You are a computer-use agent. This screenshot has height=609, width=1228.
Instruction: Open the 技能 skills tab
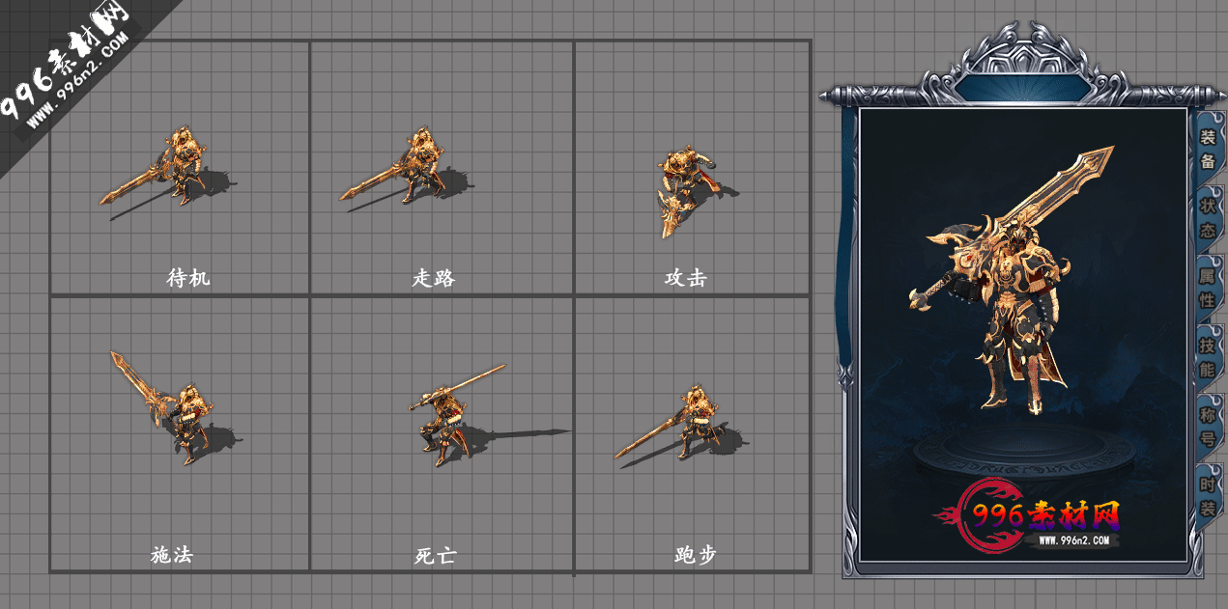pos(1208,357)
